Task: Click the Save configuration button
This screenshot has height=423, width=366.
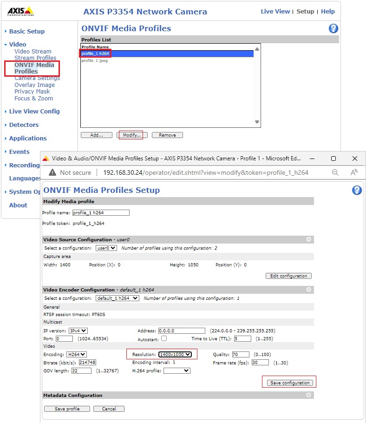Action: [290, 383]
